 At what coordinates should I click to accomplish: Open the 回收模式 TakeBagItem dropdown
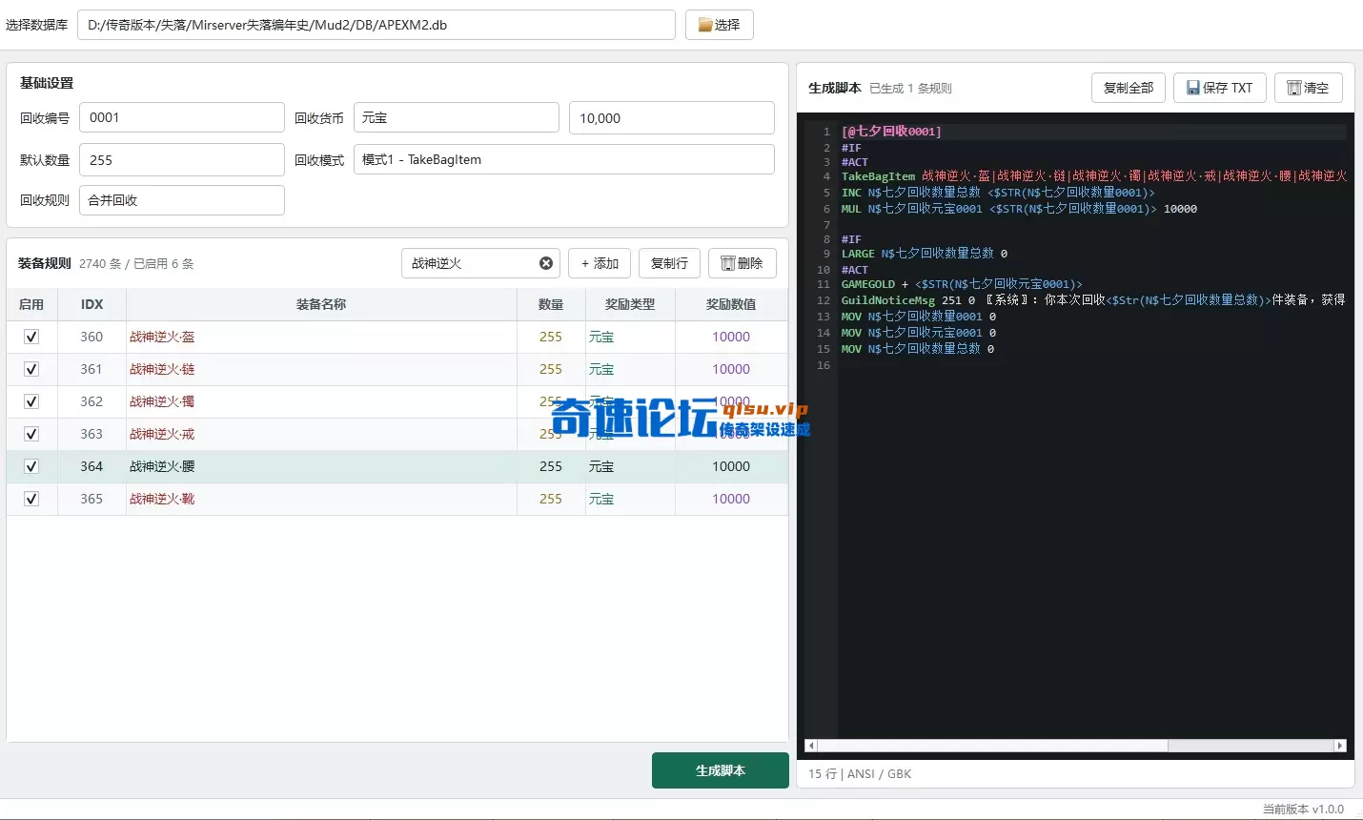coord(563,159)
